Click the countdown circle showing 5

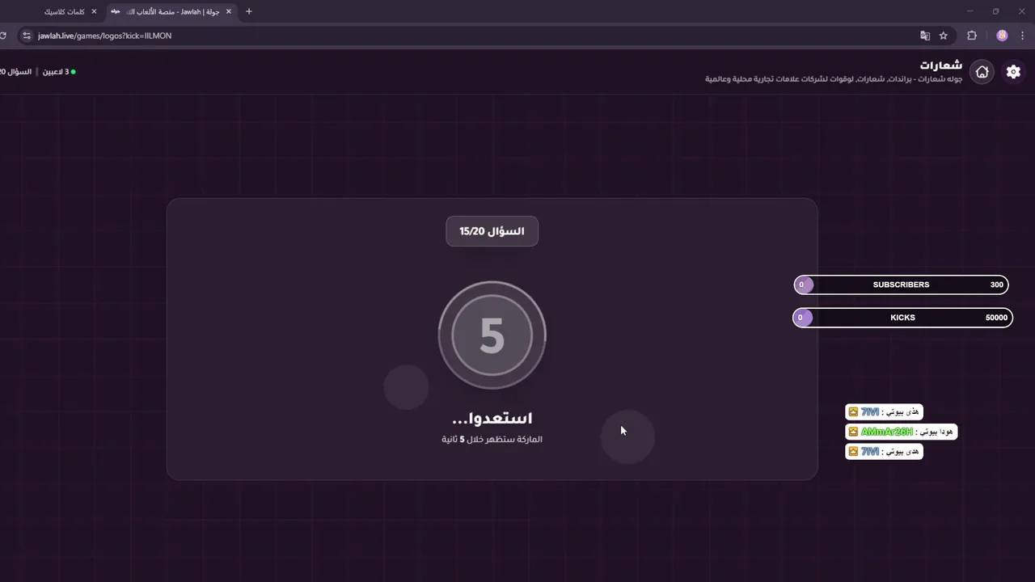click(492, 335)
